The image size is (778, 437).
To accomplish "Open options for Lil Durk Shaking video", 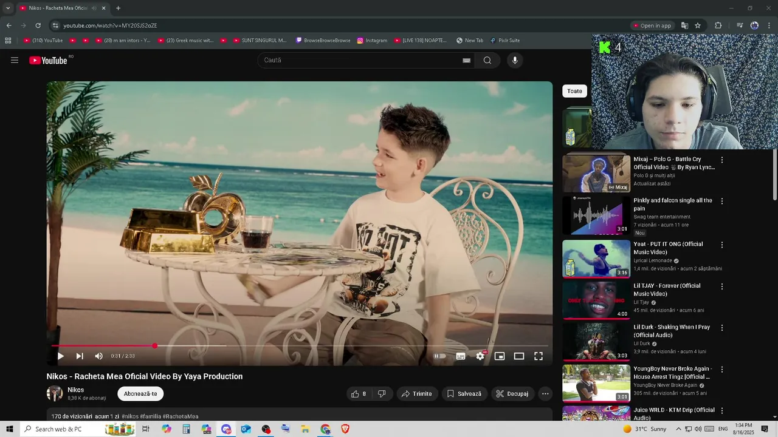I will (722, 328).
